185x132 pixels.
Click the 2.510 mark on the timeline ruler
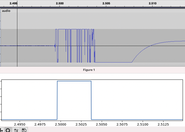[153, 3]
